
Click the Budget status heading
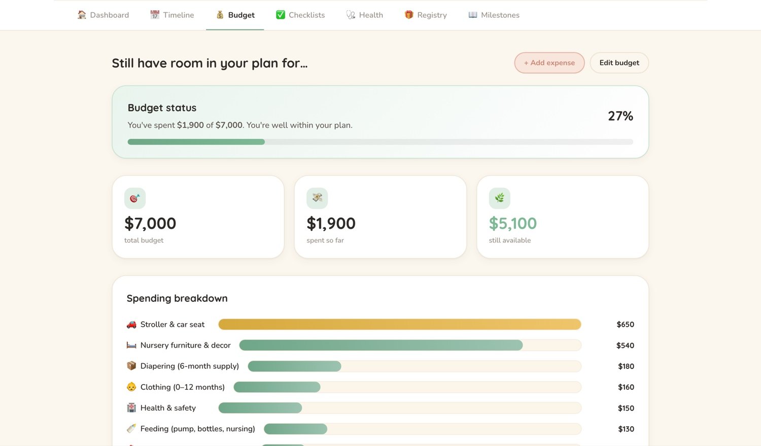click(162, 108)
